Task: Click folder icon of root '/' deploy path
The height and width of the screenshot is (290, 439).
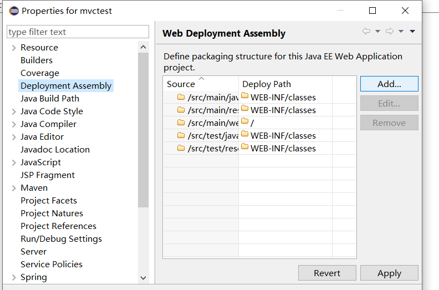Action: coord(245,122)
